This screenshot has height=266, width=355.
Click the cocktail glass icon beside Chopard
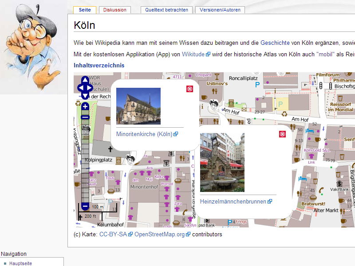217,76
